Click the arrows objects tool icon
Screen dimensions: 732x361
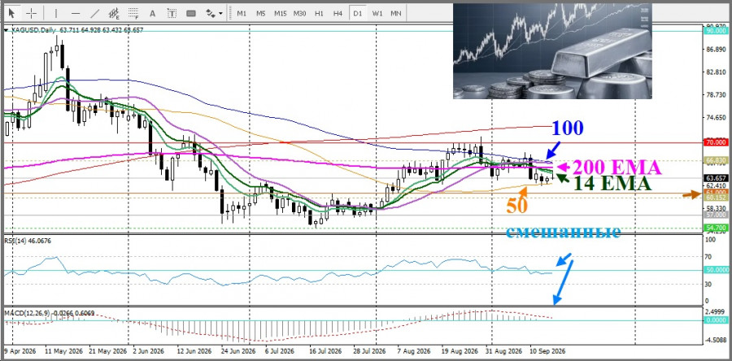click(211, 14)
